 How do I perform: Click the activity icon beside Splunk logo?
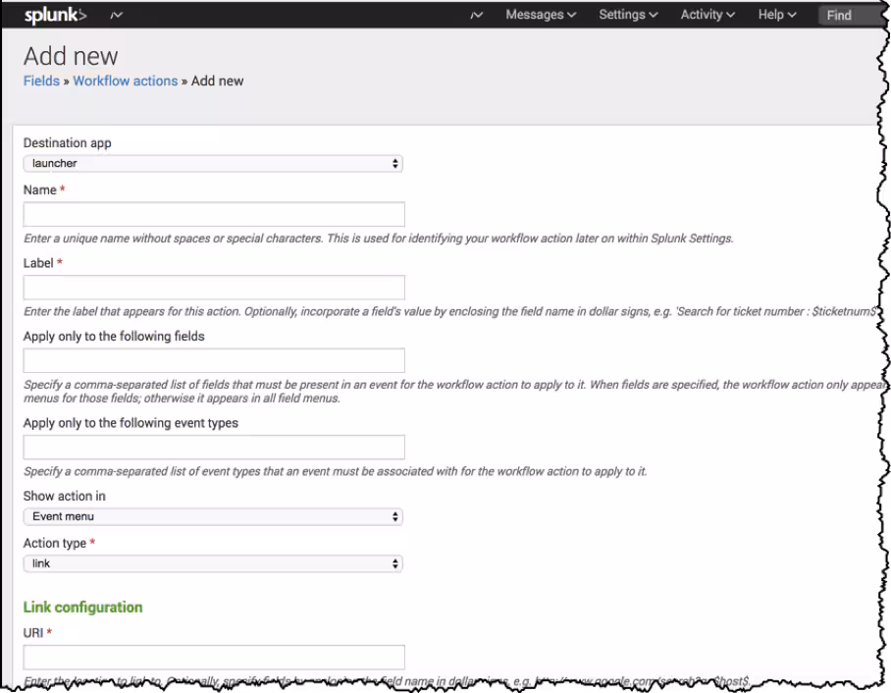[117, 15]
